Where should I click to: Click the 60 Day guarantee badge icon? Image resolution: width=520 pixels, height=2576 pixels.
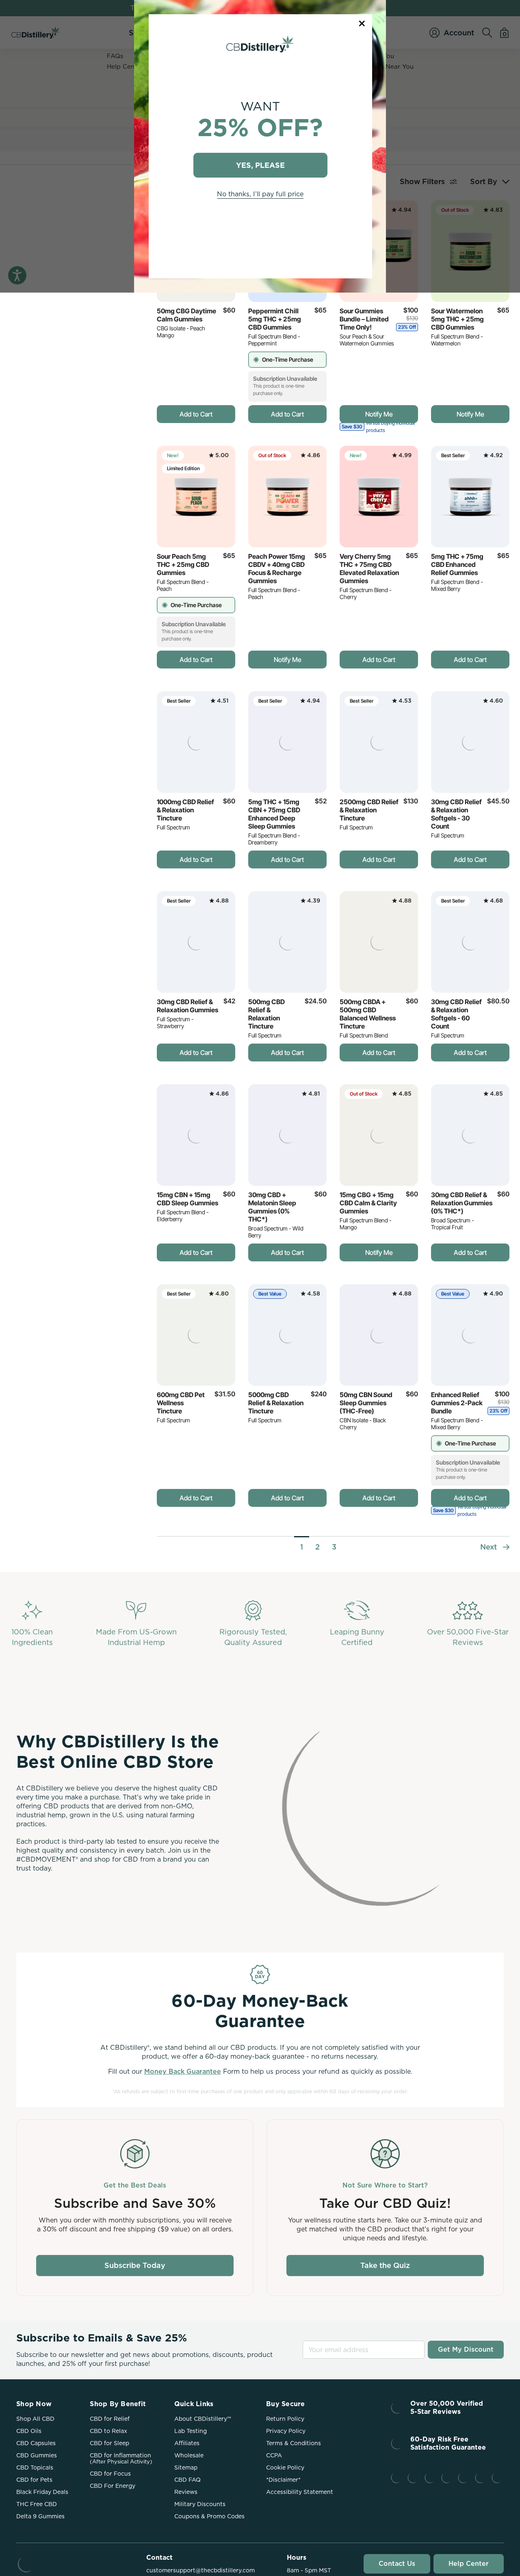click(x=260, y=1974)
